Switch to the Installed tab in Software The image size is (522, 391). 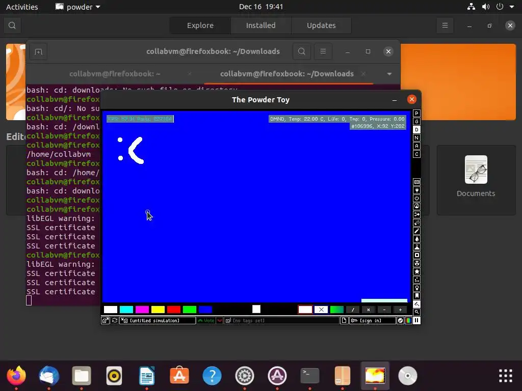point(260,25)
